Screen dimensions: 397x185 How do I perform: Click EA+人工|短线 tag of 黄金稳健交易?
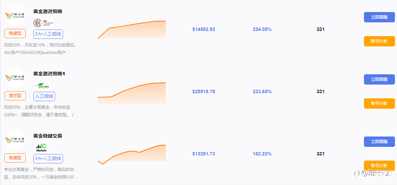pyautogui.click(x=48, y=159)
